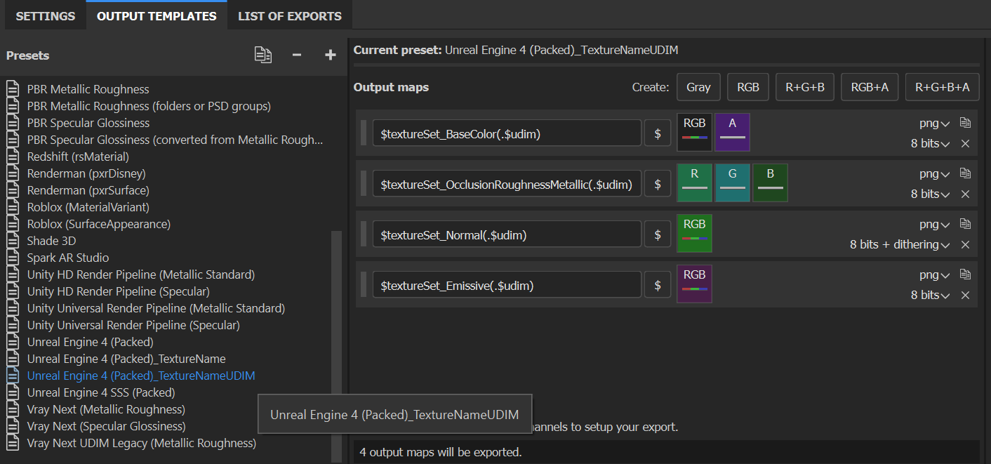This screenshot has height=464, width=991.
Task: Grab the Emissive row drag handle
Action: click(364, 285)
